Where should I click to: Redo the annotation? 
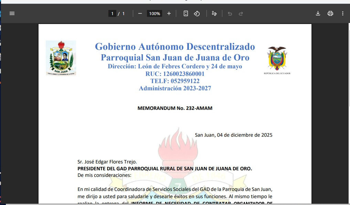coord(241,13)
